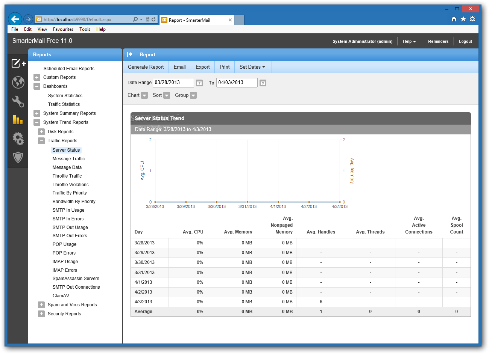The width and height of the screenshot is (489, 354).
Task: Open the gears management icon in sidebar
Action: [x=18, y=139]
